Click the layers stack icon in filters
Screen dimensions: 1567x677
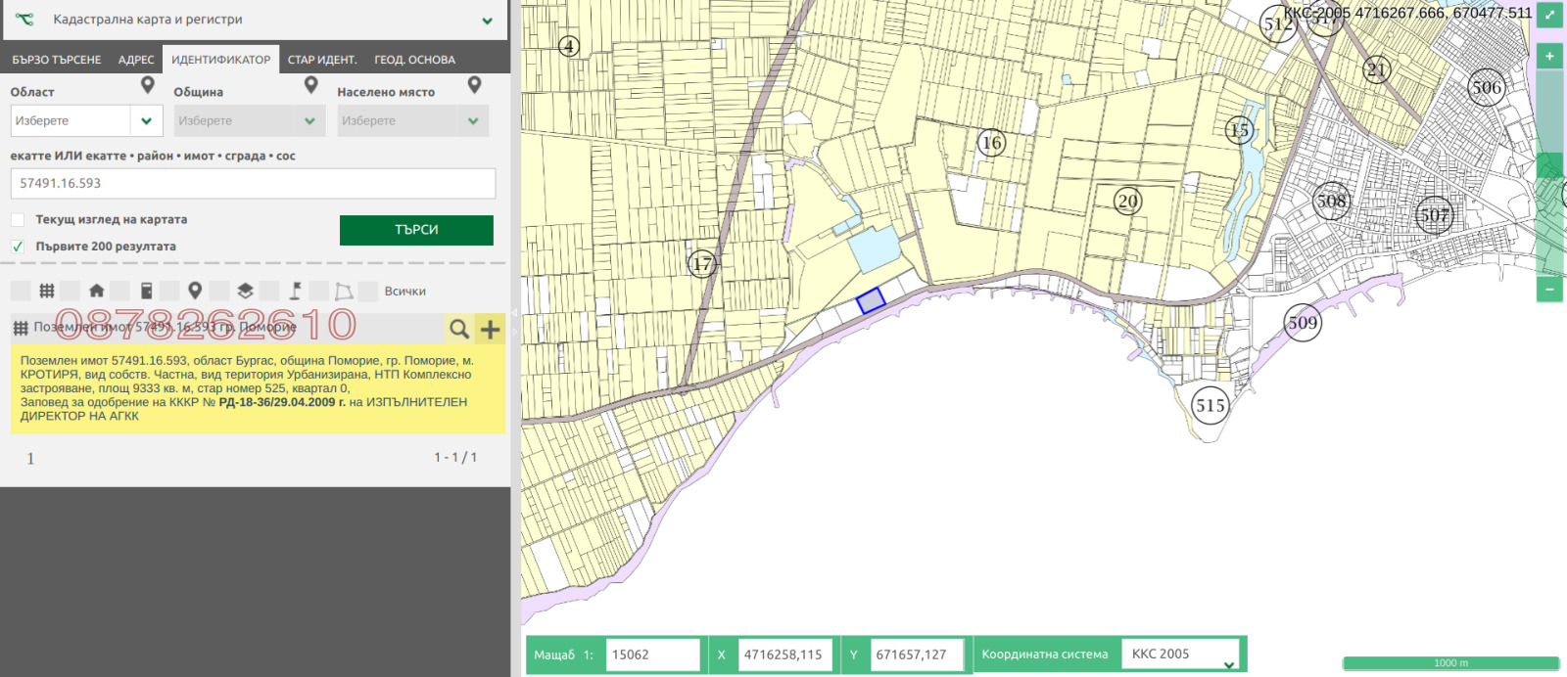coord(245,291)
